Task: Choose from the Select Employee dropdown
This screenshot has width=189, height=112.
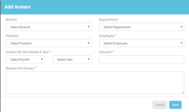Action: click(142, 43)
